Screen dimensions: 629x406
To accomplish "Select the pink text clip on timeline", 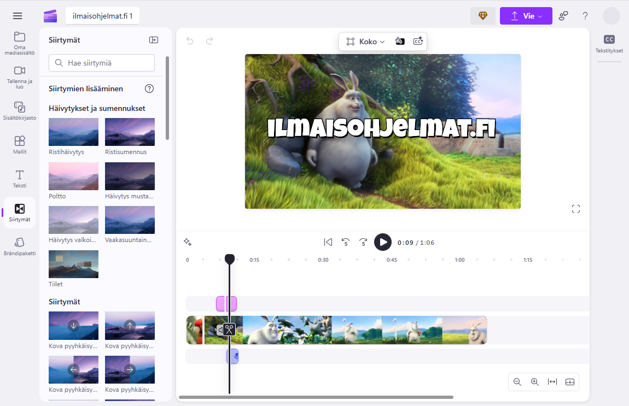I will tap(226, 304).
